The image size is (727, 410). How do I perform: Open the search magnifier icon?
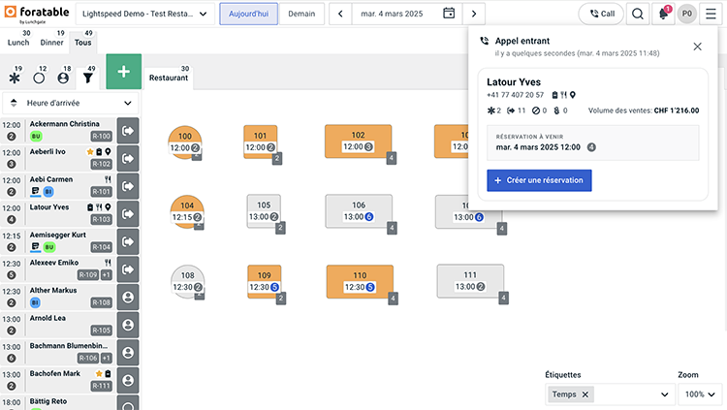coord(638,15)
